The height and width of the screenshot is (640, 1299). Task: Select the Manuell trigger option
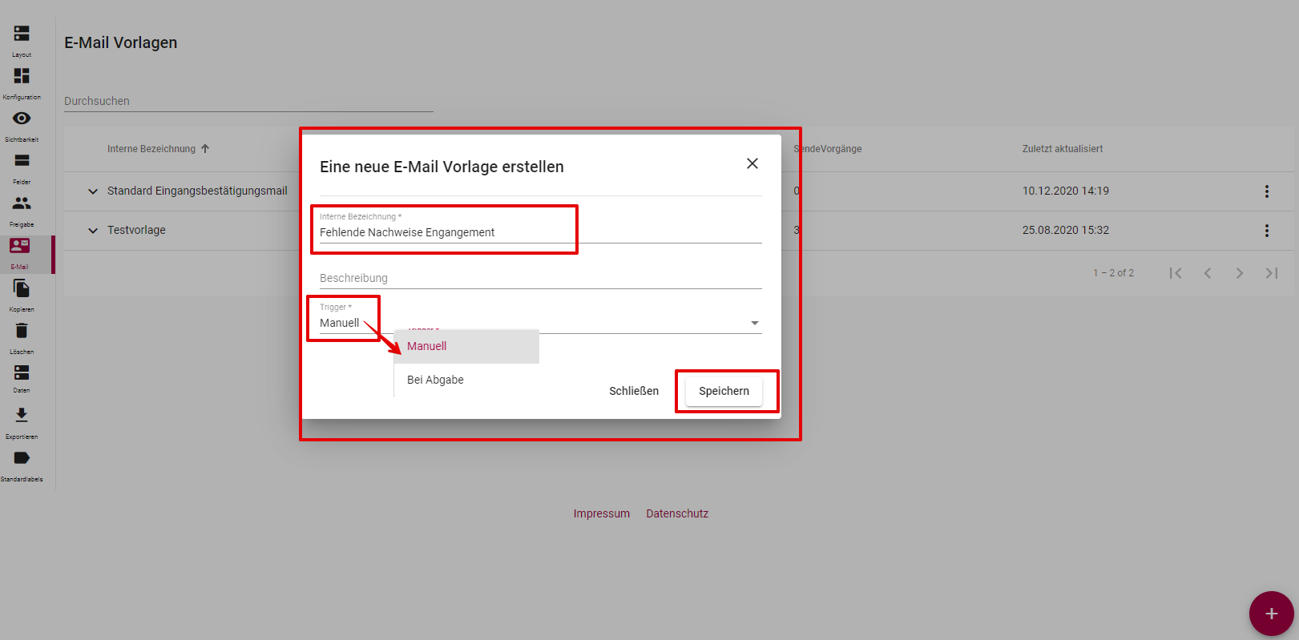(x=466, y=346)
